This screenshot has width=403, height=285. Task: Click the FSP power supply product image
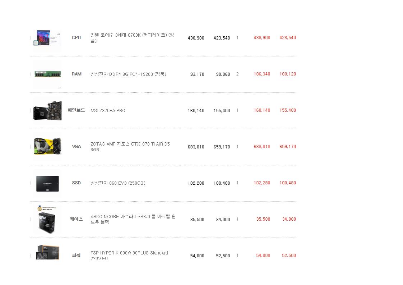(x=47, y=253)
